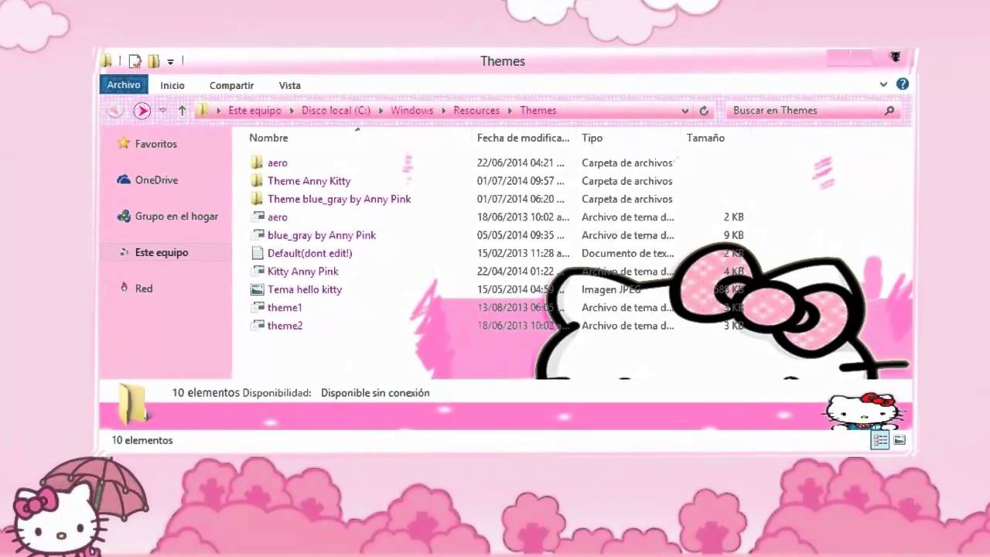Click Properties icon in quick access toolbar
Screen dimensions: 990x557
click(135, 61)
